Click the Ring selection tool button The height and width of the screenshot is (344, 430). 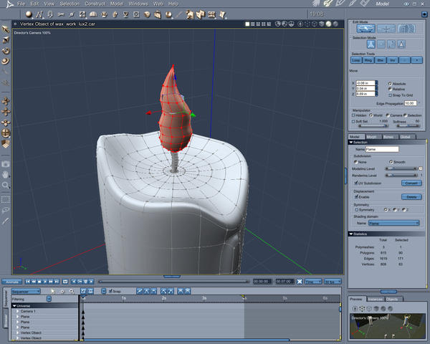tap(368, 60)
